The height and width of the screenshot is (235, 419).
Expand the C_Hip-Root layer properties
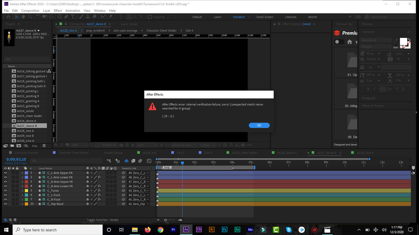coord(22,204)
